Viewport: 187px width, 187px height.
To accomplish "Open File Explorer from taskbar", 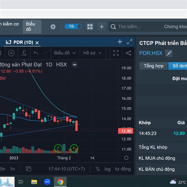I will 34,182.
